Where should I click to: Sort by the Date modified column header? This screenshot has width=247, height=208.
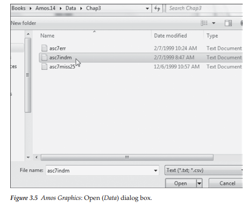coord(171,35)
